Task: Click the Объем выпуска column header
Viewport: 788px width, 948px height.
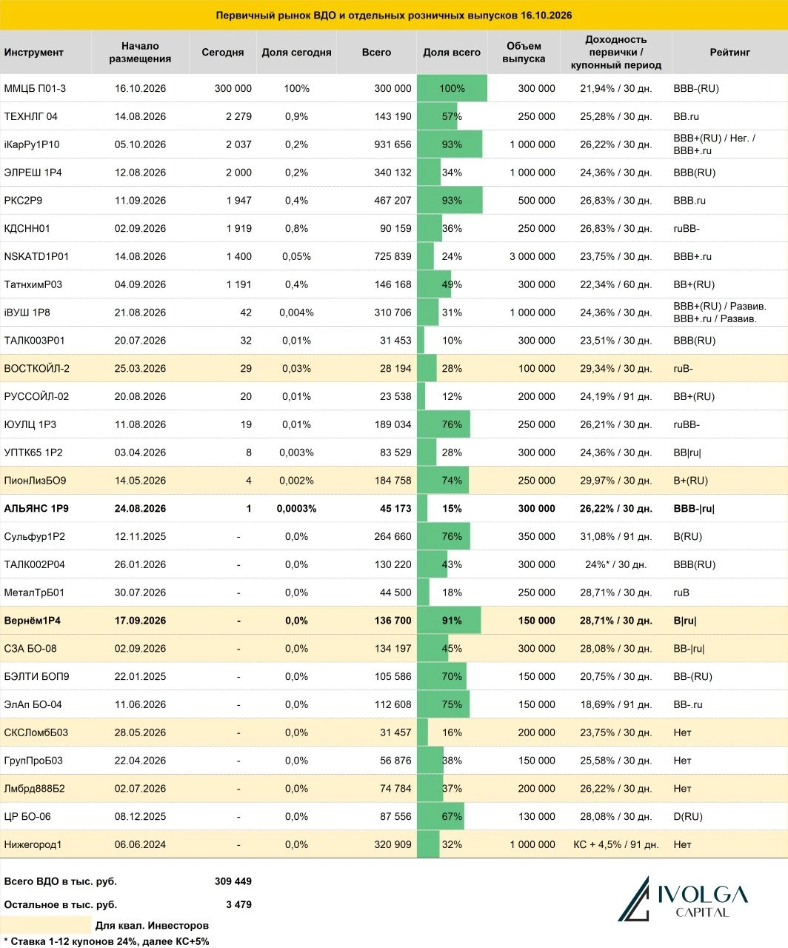Action: [x=524, y=53]
